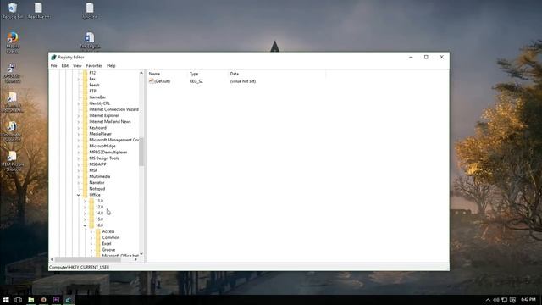The width and height of the screenshot is (542, 305).
Task: Switch to Firefox on the taskbar
Action: [43, 300]
